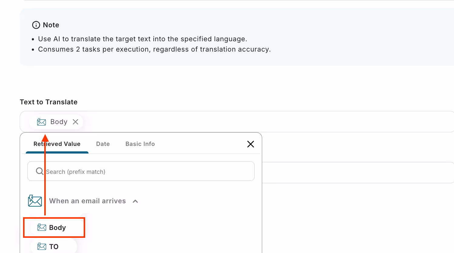454x253 pixels.
Task: Remove the Body chip using its X
Action: [x=75, y=122]
